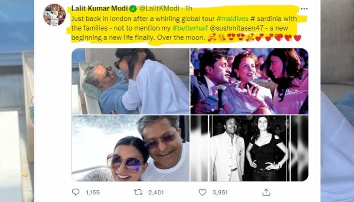Open the black-and-white bottom-right photo

(x=249, y=148)
